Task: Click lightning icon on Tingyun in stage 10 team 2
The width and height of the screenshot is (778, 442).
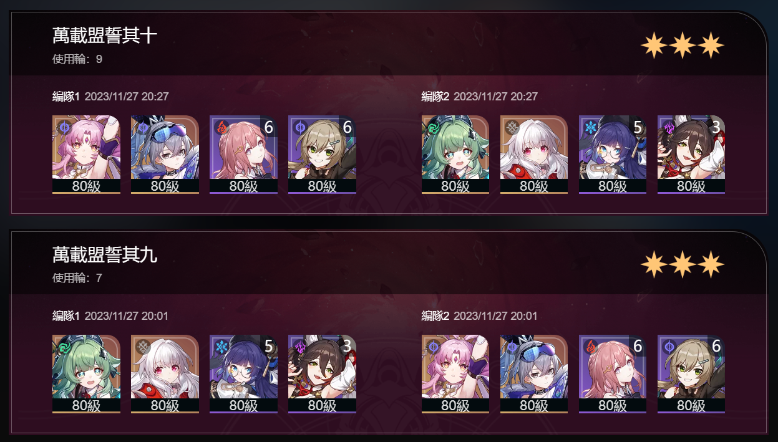Action: 669,127
